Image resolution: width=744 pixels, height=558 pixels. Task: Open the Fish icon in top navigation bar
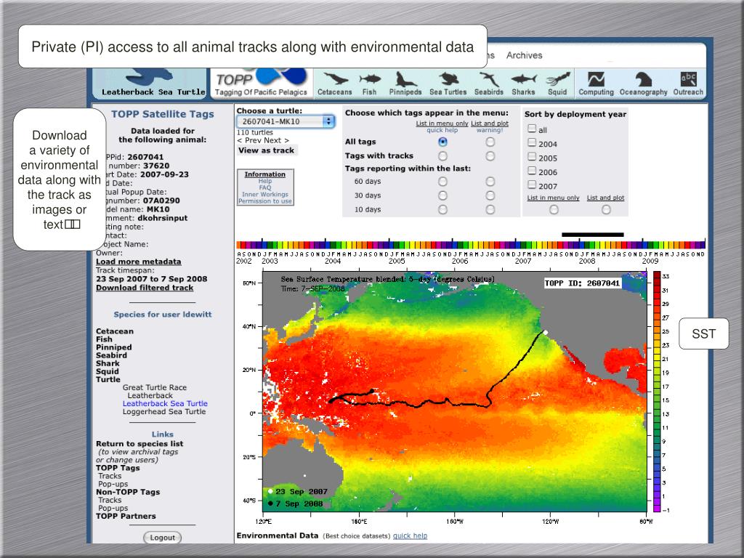[369, 84]
